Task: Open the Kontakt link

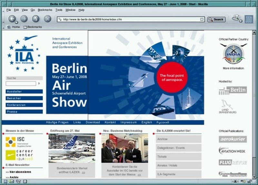Action: (x=110, y=122)
